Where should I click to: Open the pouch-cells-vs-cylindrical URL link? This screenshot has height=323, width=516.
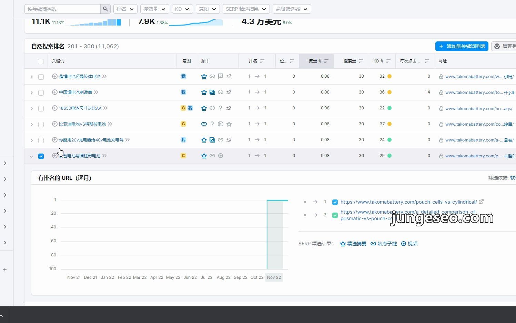click(x=408, y=202)
